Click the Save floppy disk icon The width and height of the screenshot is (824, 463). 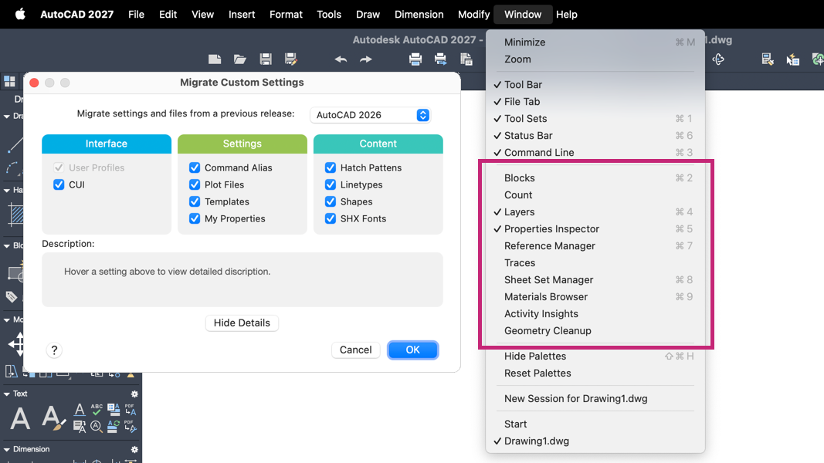tap(266, 59)
